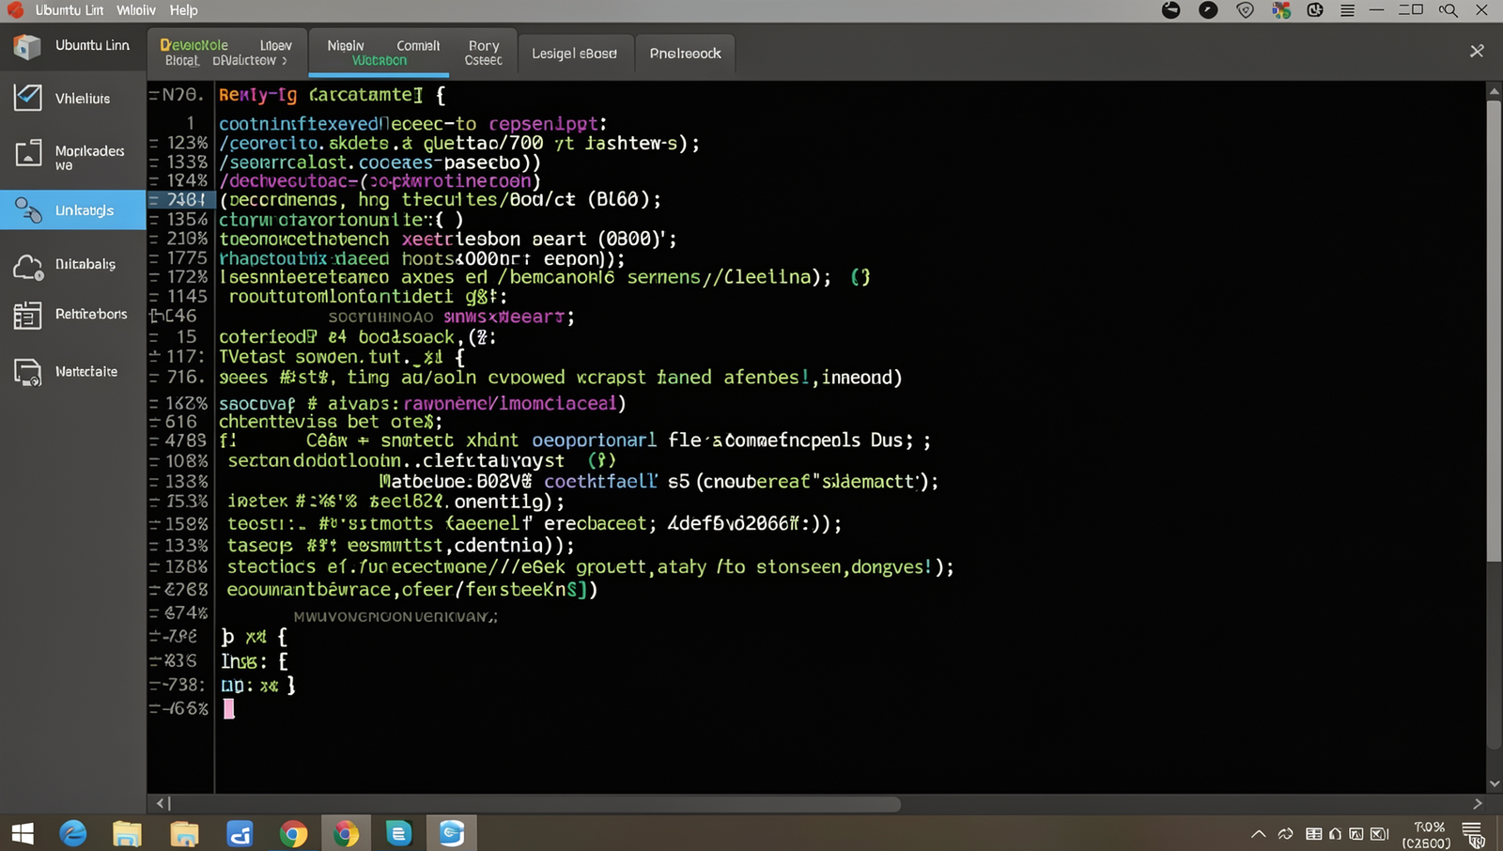This screenshot has height=851, width=1503.
Task: Toggle the fold marker beside line 159%
Action: coord(154,524)
